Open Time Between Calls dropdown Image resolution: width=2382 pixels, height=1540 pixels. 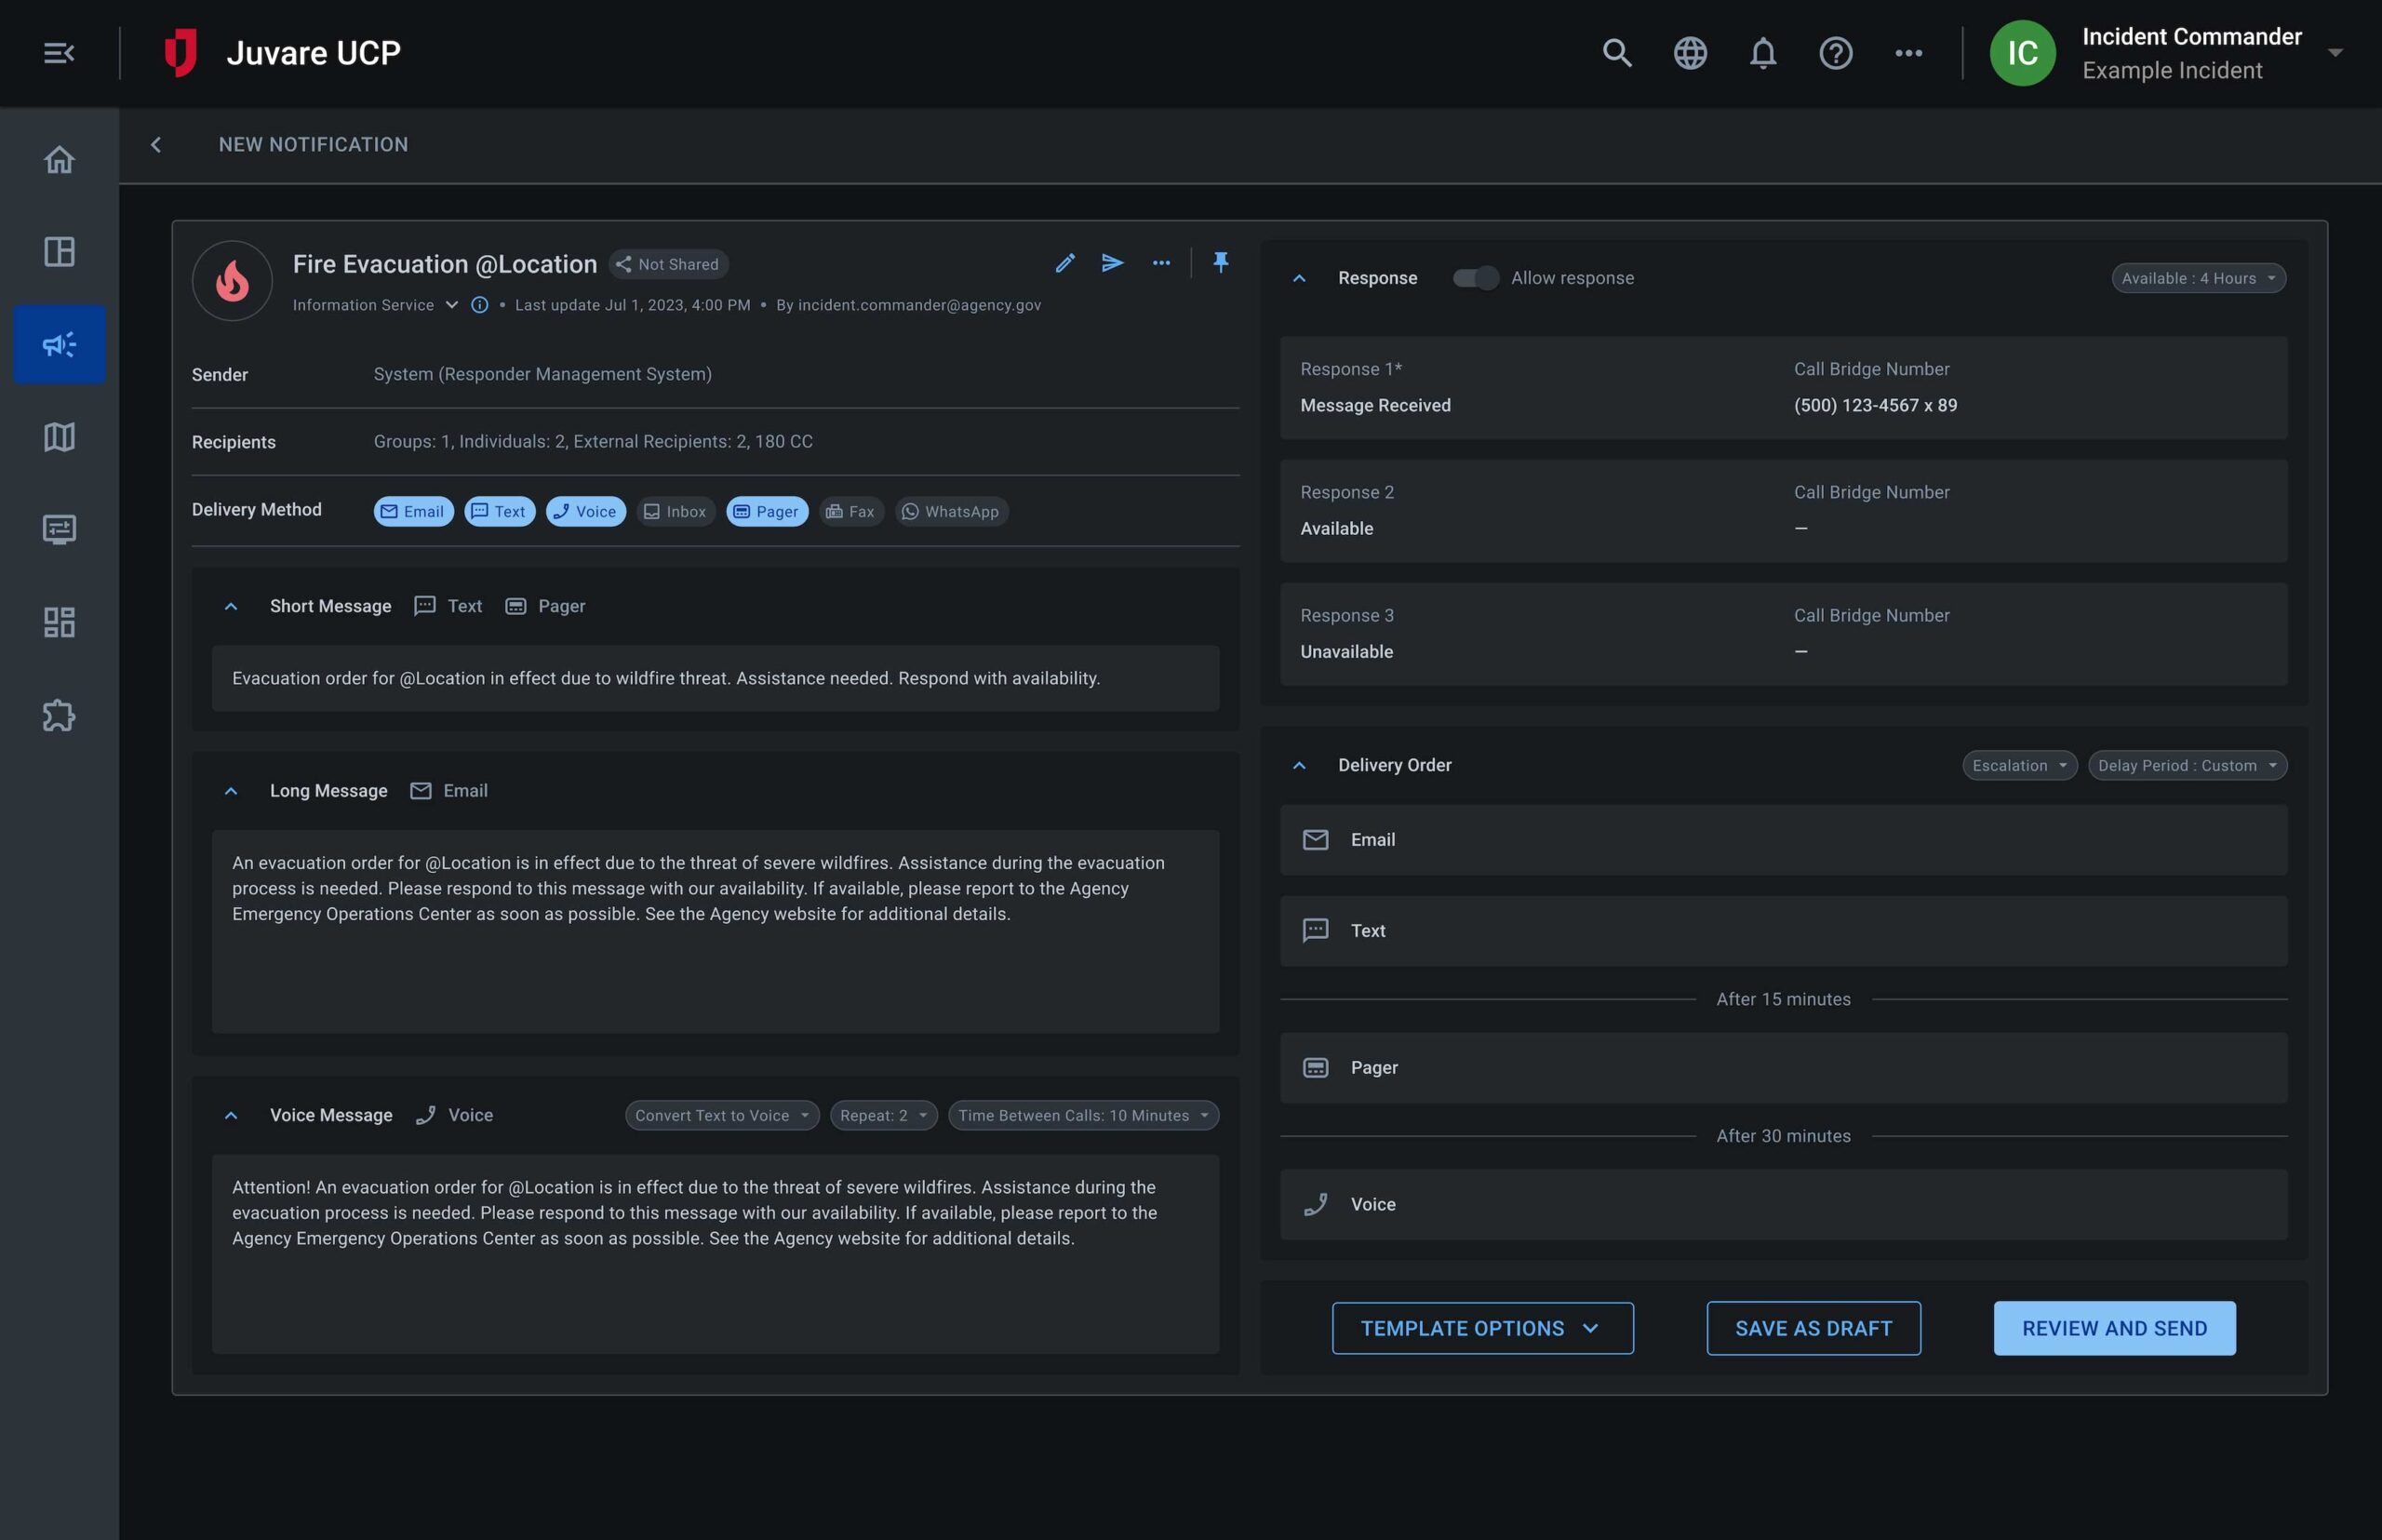pyautogui.click(x=1083, y=1115)
